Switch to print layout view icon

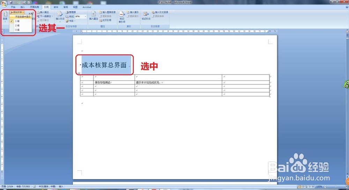[x=299, y=187]
